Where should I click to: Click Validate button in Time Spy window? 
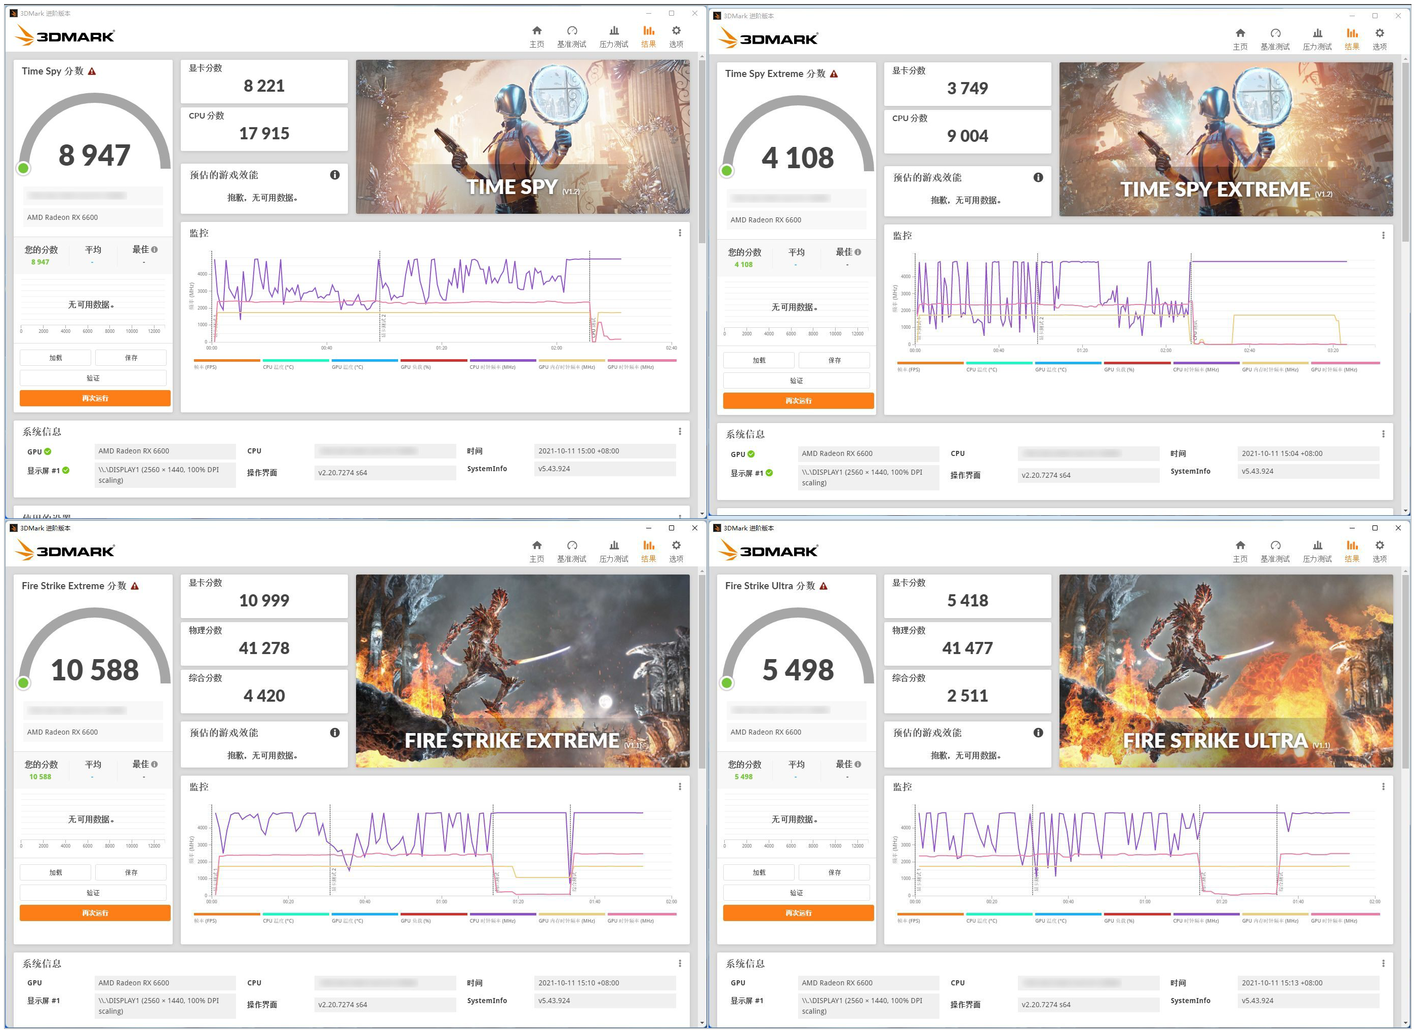[x=93, y=378]
